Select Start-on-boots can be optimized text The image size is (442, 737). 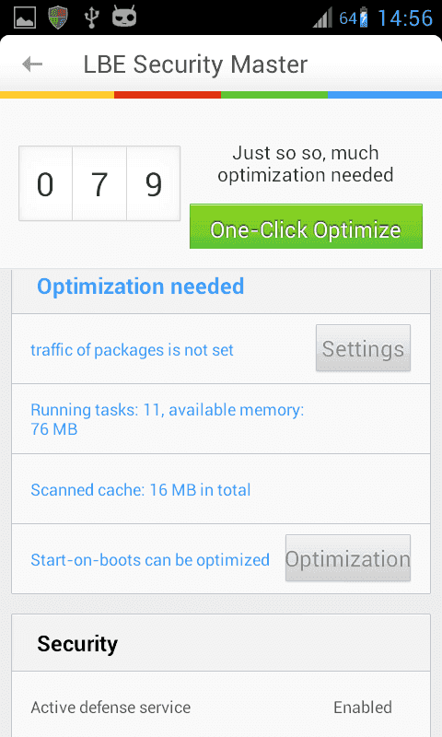pyautogui.click(x=150, y=560)
